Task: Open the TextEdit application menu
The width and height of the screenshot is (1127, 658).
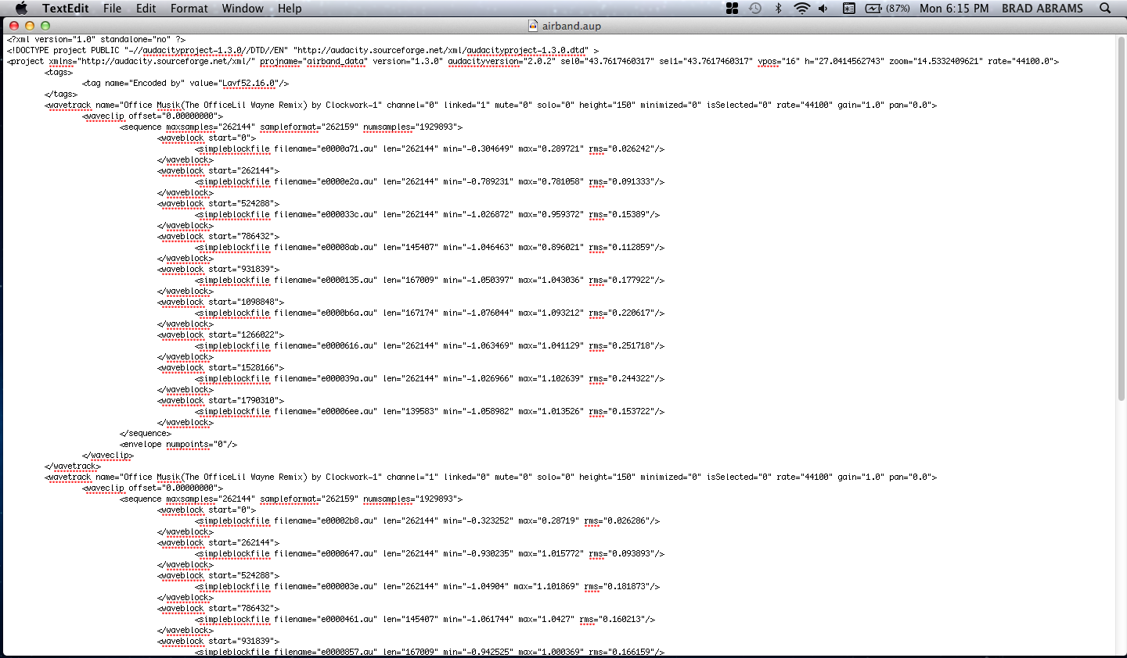Action: (67, 8)
